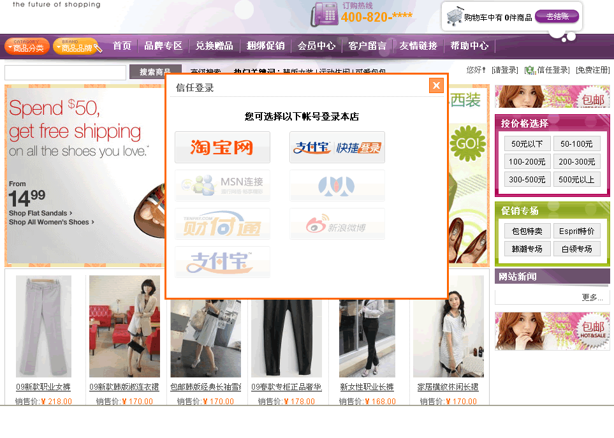Viewport: 614px width, 438px height.
Task: Open the 品牌专区 menu item
Action: [x=163, y=46]
